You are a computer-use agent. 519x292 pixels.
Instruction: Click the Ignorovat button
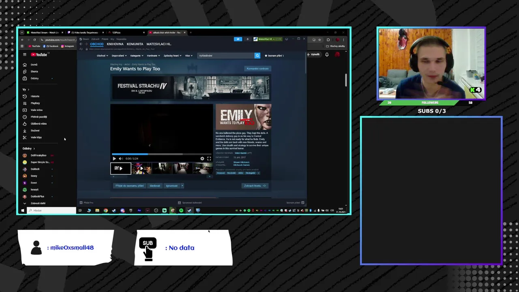coord(172,186)
